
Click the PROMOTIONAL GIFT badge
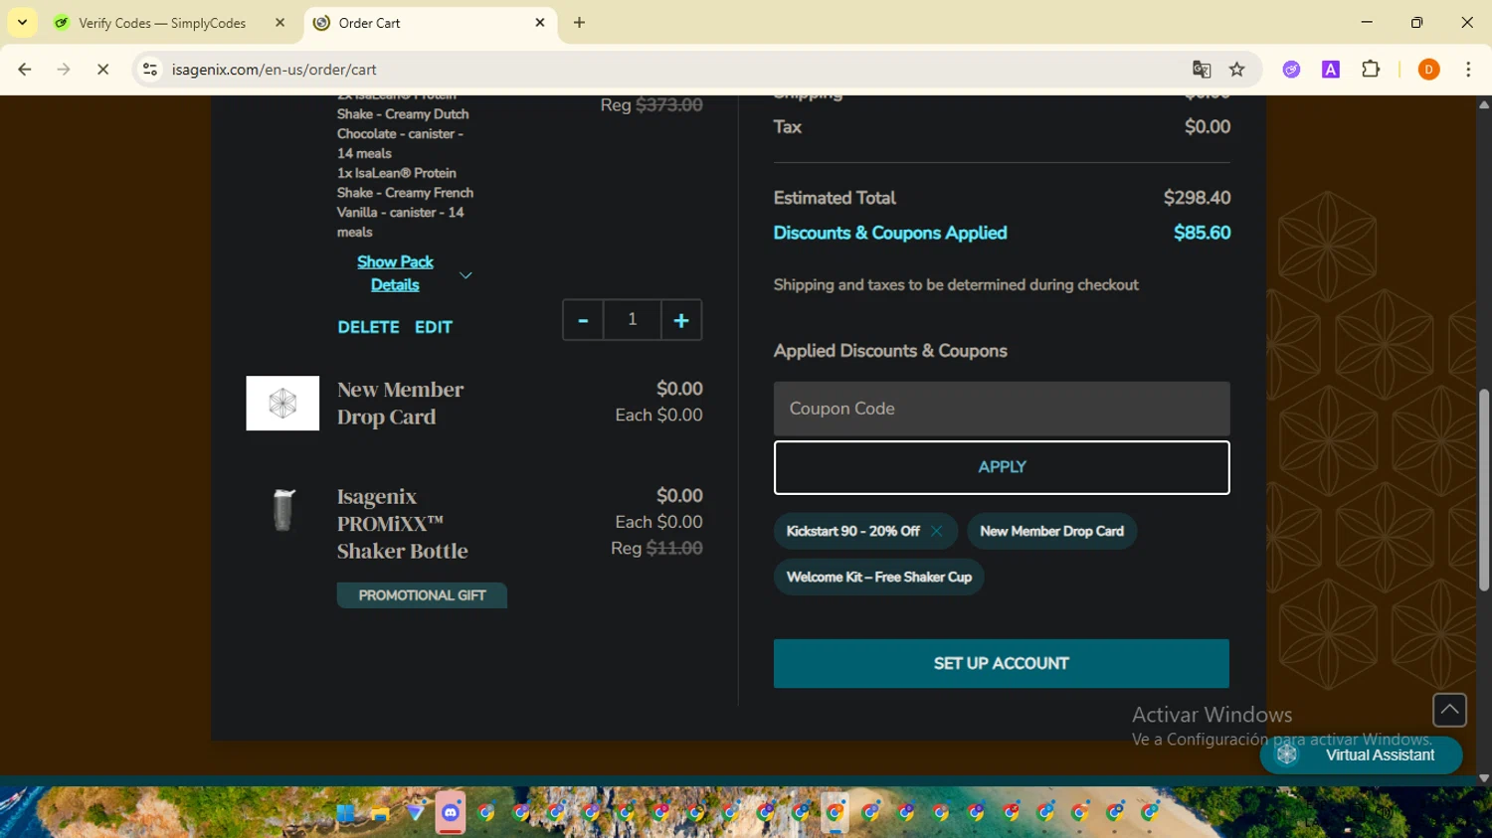point(422,595)
